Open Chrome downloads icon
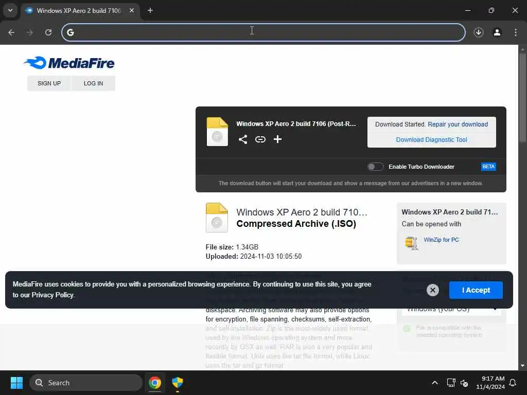Image resolution: width=527 pixels, height=395 pixels. [x=479, y=32]
